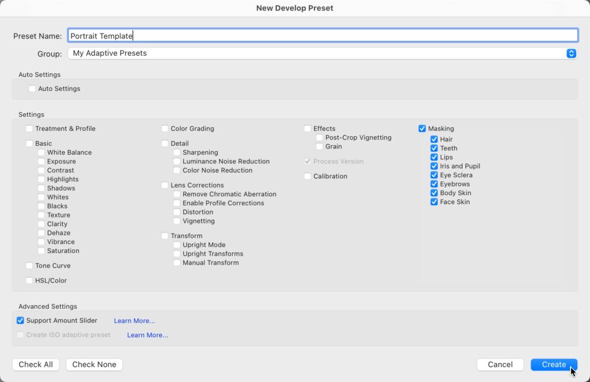Screen dimensions: 590x382
Task: Open Learn More link for Amount Slider
Action: point(134,321)
